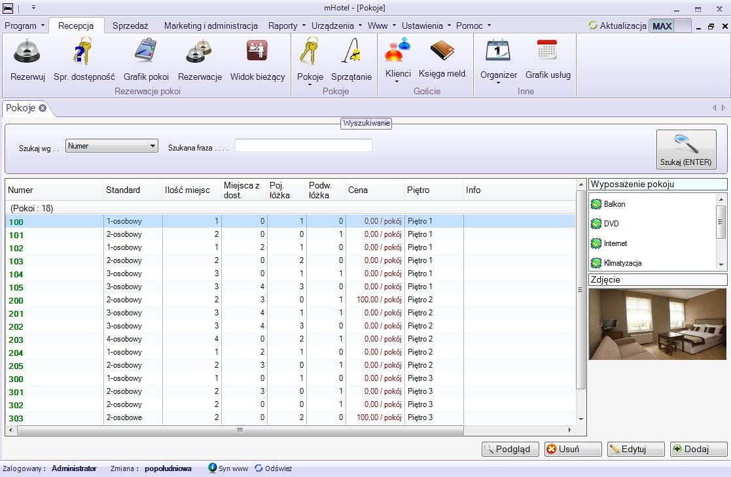Screen dimensions: 731x477
Task: Toggle Internet equipment checkmark
Action: tap(596, 243)
